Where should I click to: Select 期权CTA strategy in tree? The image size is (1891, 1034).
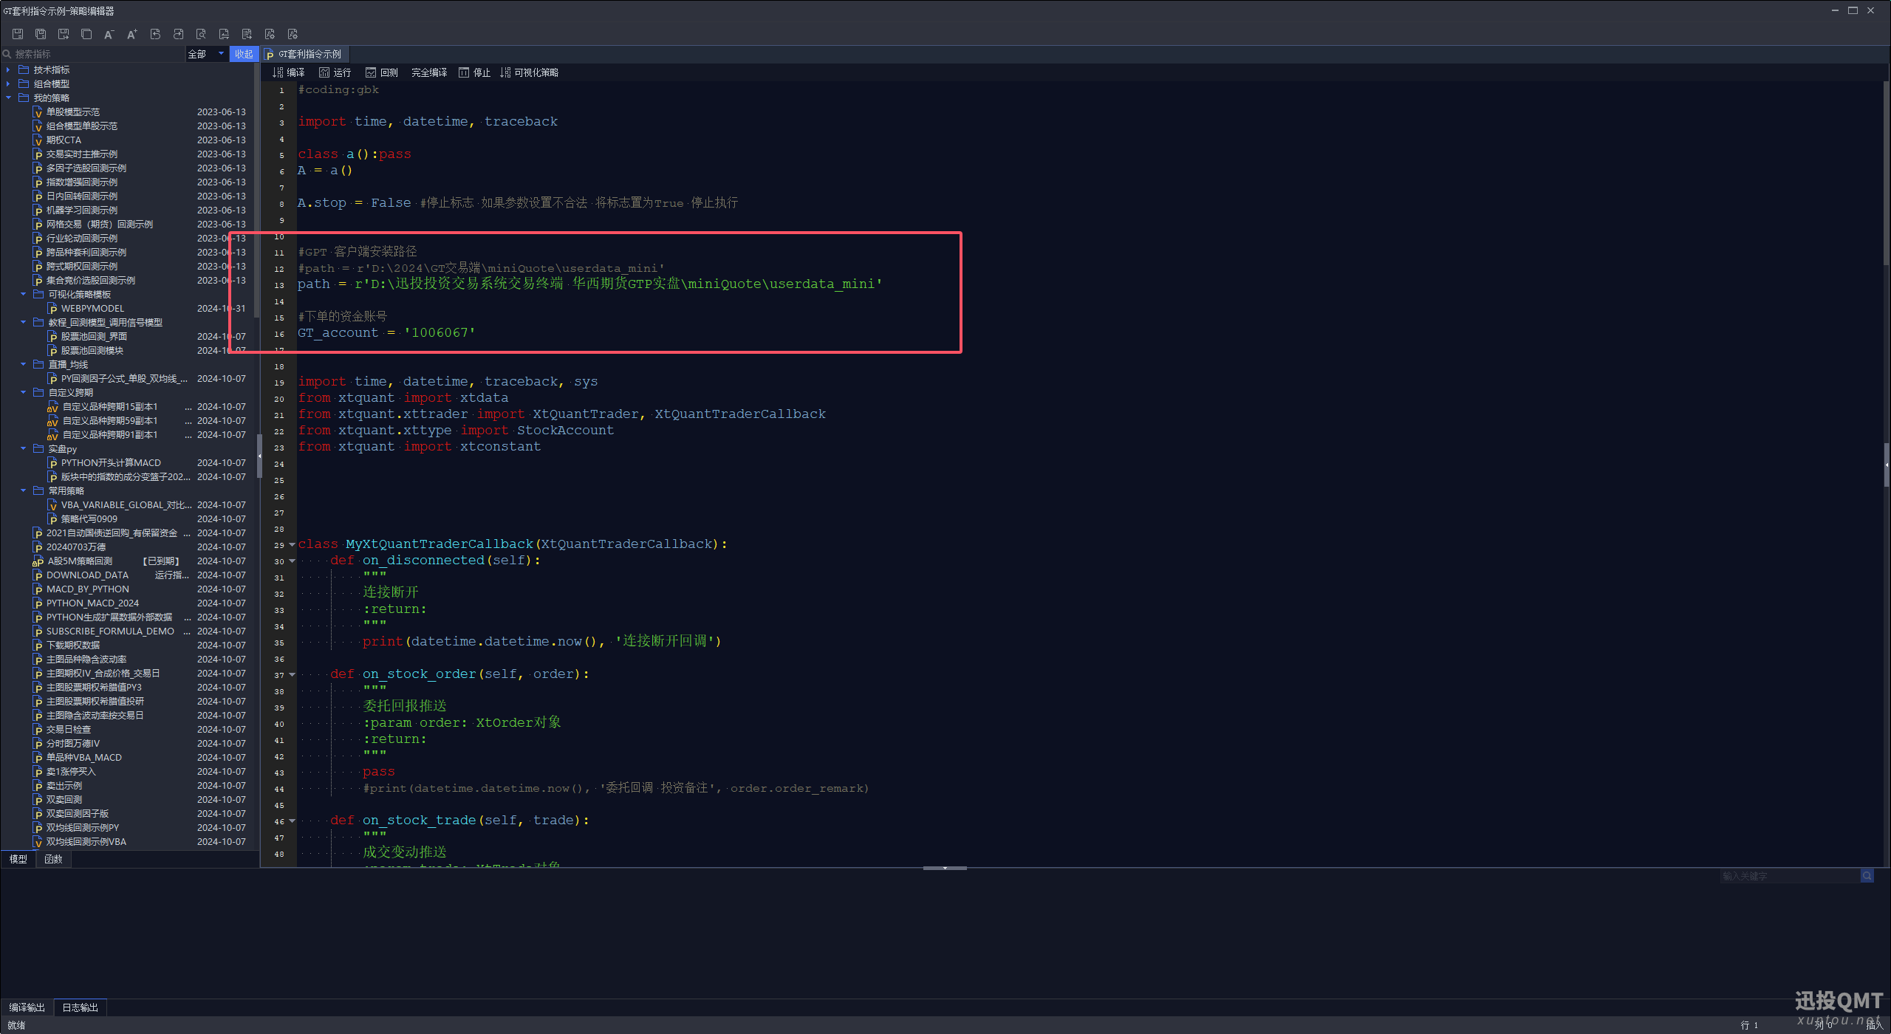(64, 140)
